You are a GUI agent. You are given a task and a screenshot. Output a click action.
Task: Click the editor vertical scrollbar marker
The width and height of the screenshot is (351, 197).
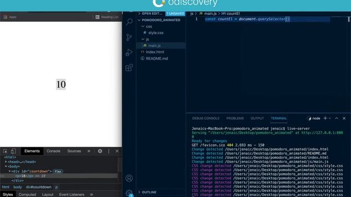[x=349, y=19]
